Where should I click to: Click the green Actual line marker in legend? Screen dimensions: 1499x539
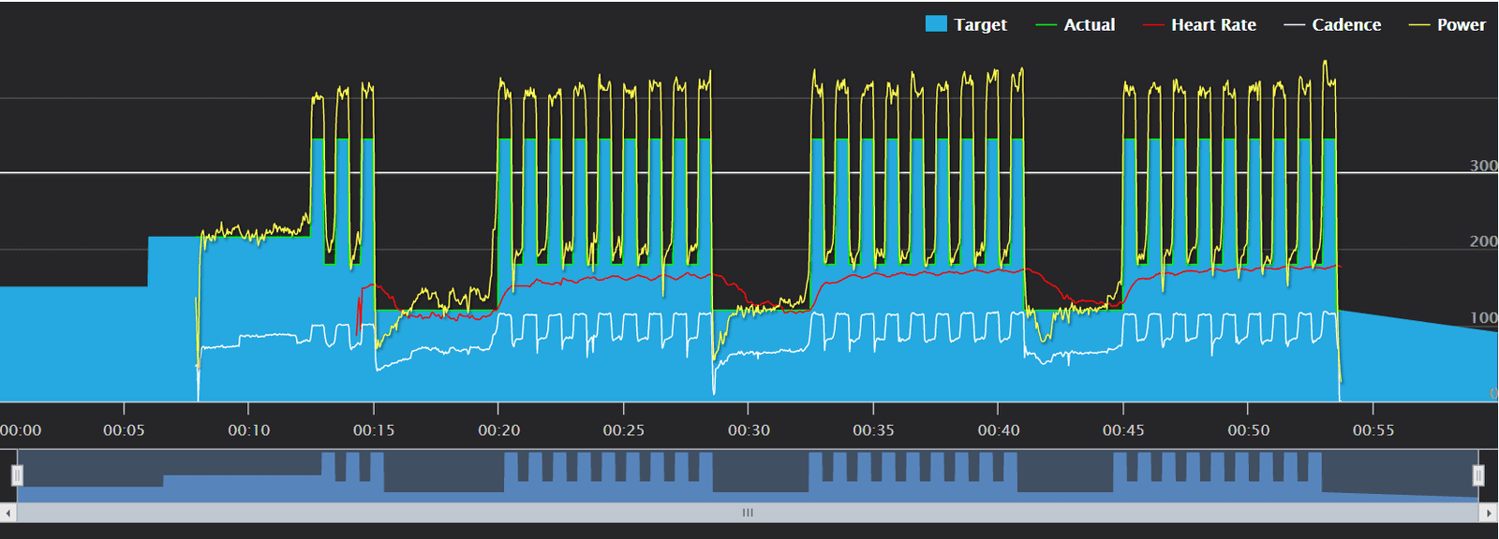1046,25
